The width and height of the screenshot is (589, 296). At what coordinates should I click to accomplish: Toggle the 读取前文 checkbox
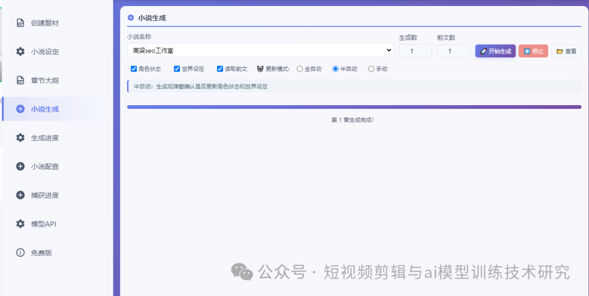point(220,69)
